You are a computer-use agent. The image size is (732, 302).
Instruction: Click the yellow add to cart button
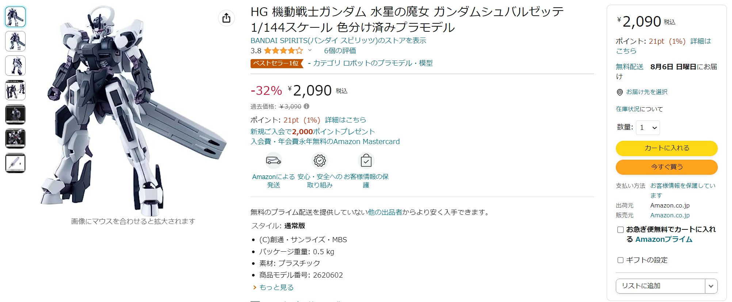[667, 148]
